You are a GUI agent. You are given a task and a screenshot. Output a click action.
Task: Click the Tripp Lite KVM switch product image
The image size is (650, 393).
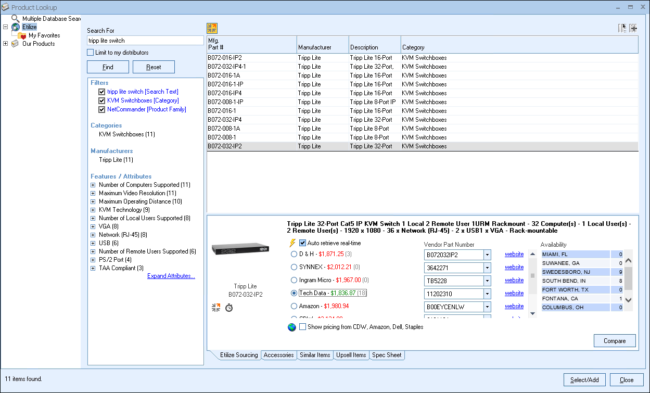[x=240, y=249]
